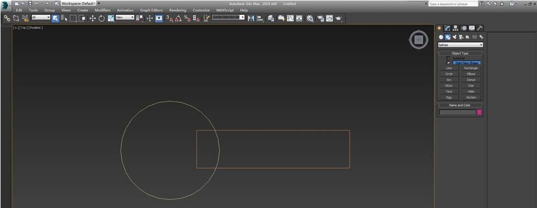537x208 pixels.
Task: Click the magenta object color swatch
Action: [x=480, y=112]
